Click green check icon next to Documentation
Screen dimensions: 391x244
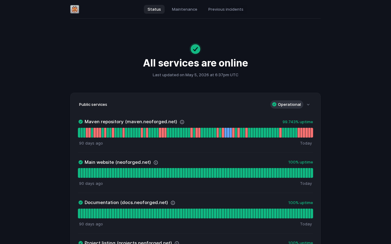(81, 203)
